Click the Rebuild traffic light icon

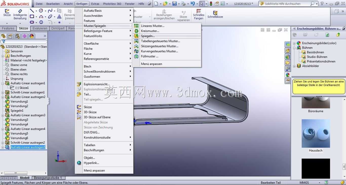tap(211, 4)
